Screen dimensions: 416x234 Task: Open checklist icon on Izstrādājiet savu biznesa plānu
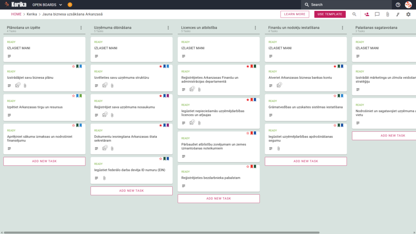pos(17,85)
